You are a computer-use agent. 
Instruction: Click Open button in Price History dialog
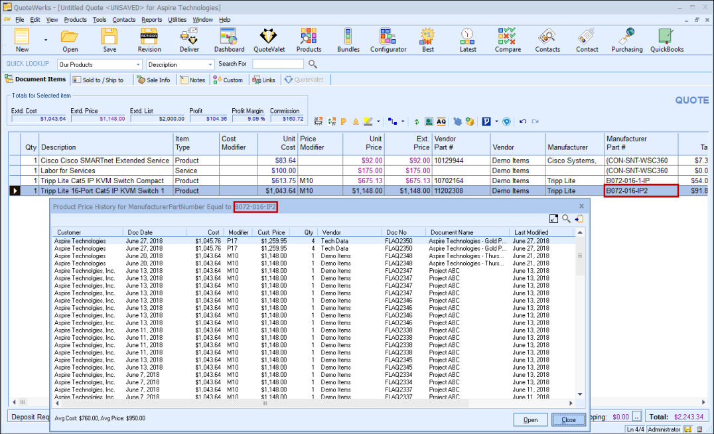pyautogui.click(x=530, y=420)
